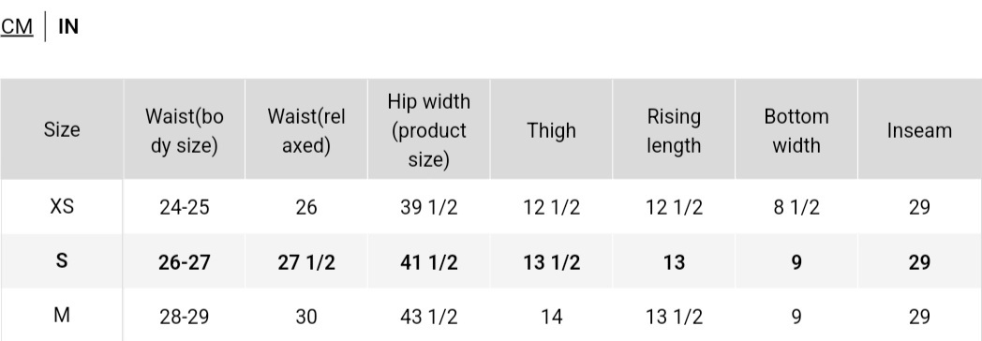Switch units to CM
This screenshot has width=982, height=341.
(16, 27)
